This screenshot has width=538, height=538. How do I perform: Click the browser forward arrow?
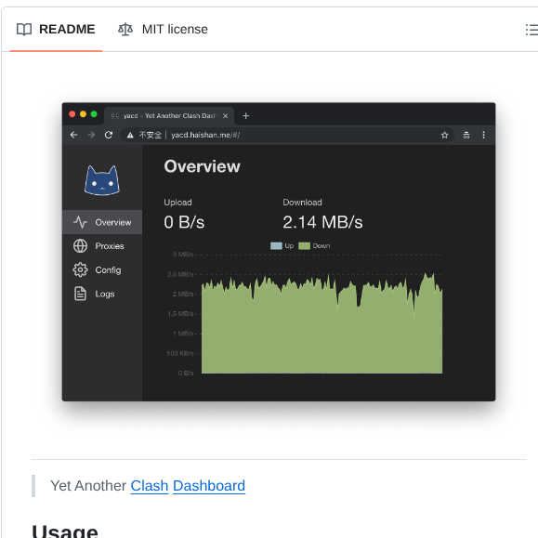coord(91,135)
